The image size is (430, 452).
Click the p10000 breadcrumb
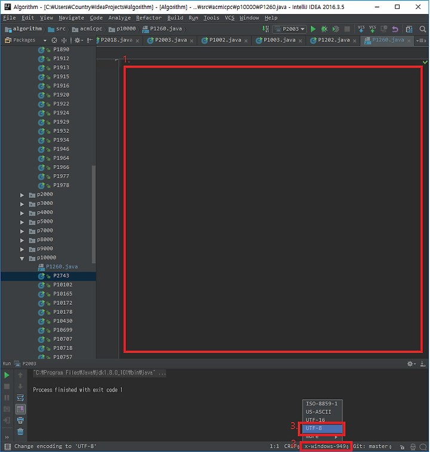[122, 29]
